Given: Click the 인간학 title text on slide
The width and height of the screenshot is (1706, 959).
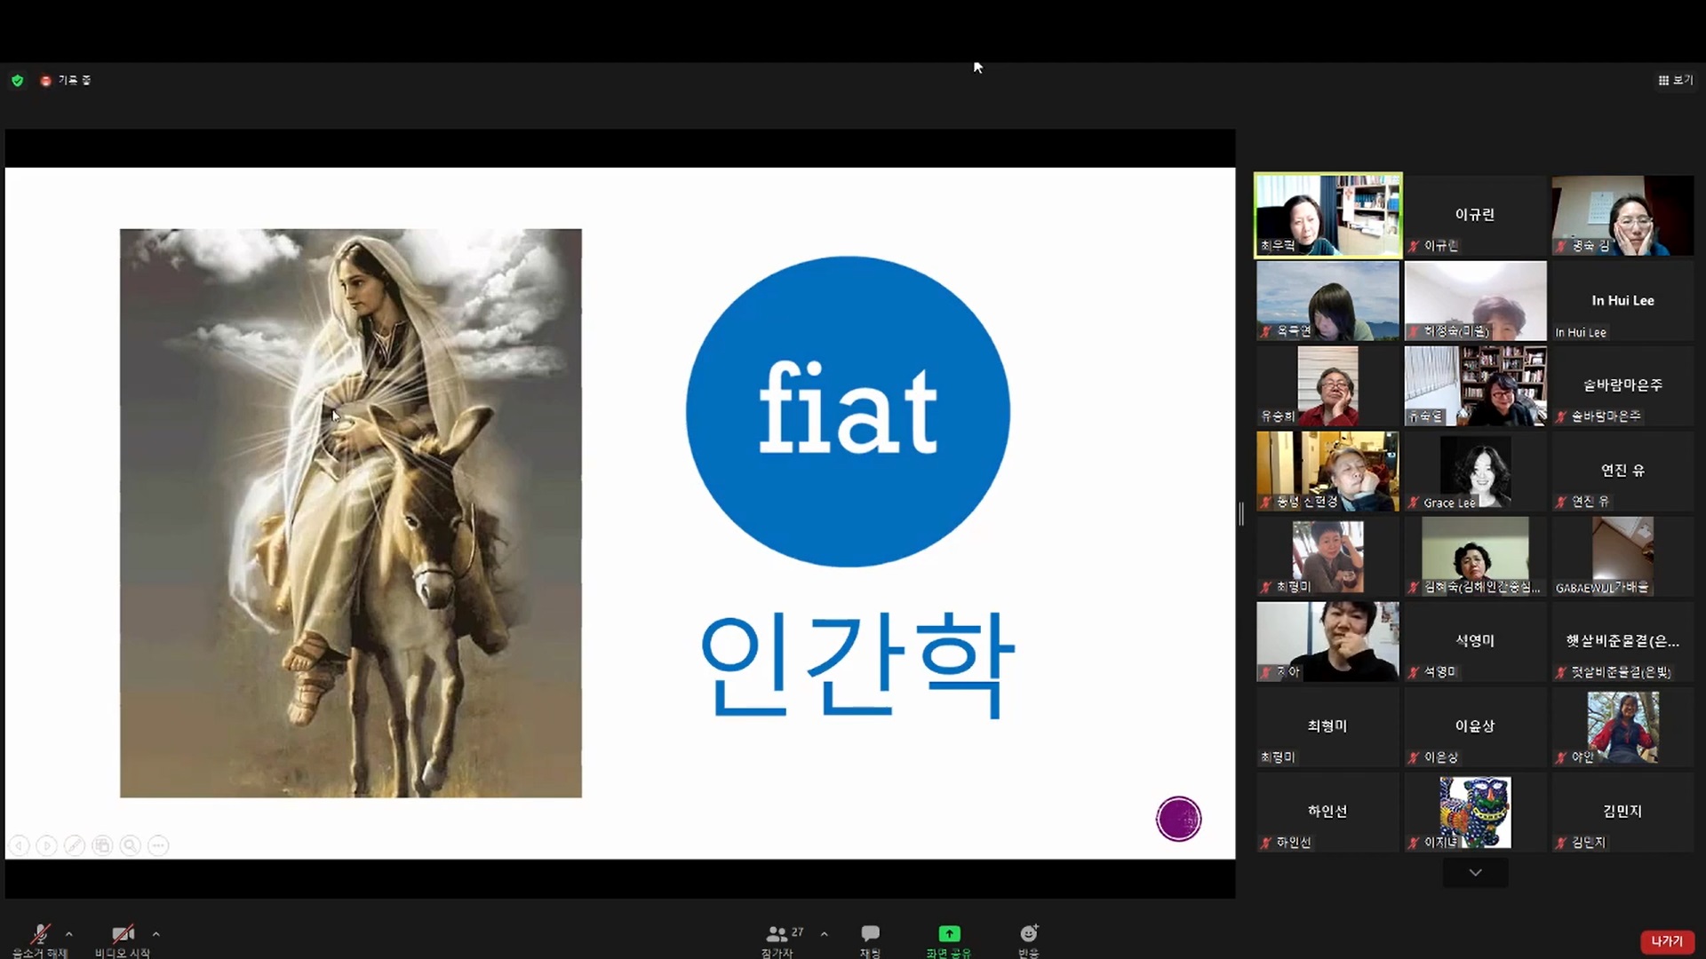Looking at the screenshot, I should tap(857, 664).
